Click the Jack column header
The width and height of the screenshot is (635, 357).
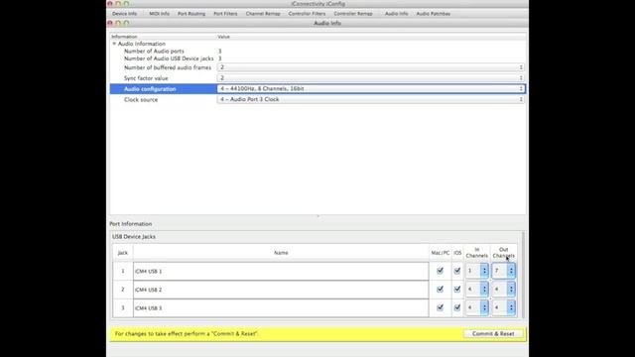tap(123, 253)
